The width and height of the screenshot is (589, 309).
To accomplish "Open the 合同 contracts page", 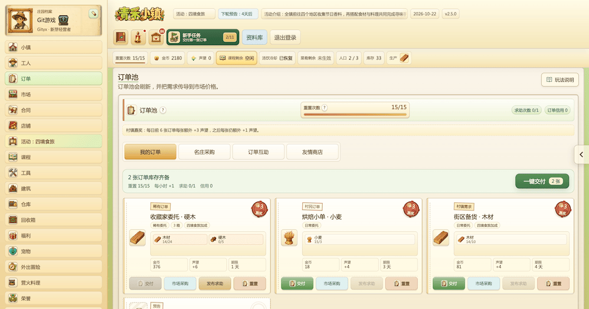I will 54,110.
